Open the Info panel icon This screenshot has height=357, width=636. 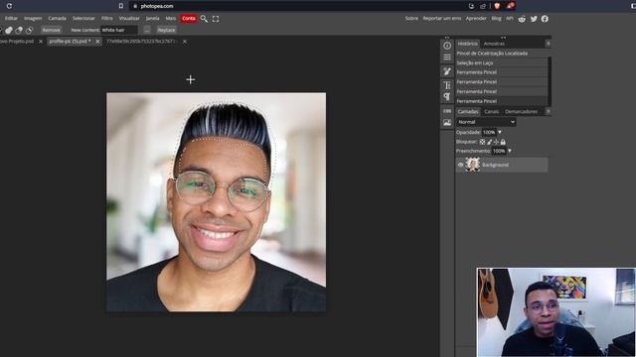pos(447,46)
